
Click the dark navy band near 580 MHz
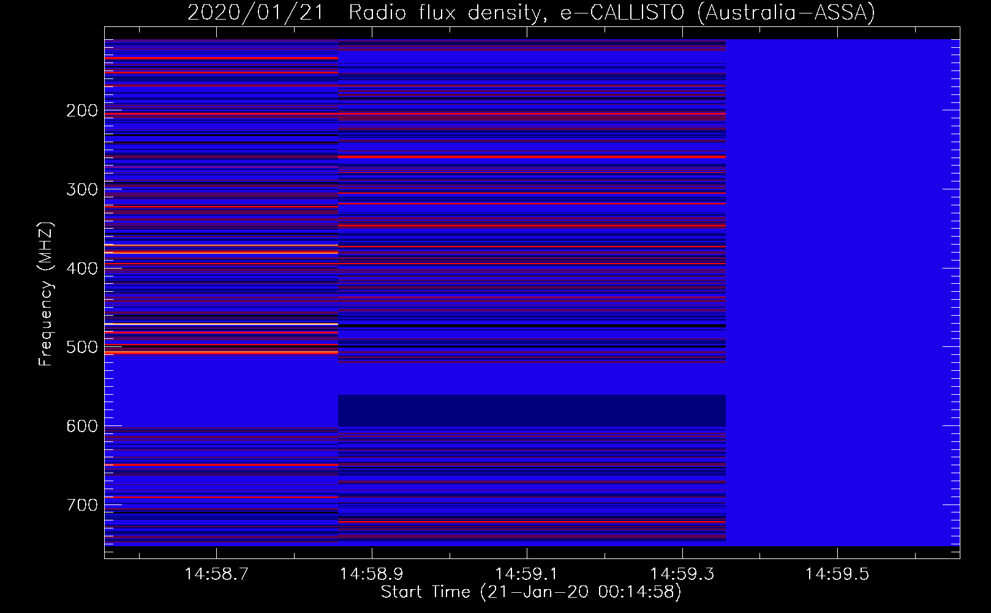coord(532,411)
